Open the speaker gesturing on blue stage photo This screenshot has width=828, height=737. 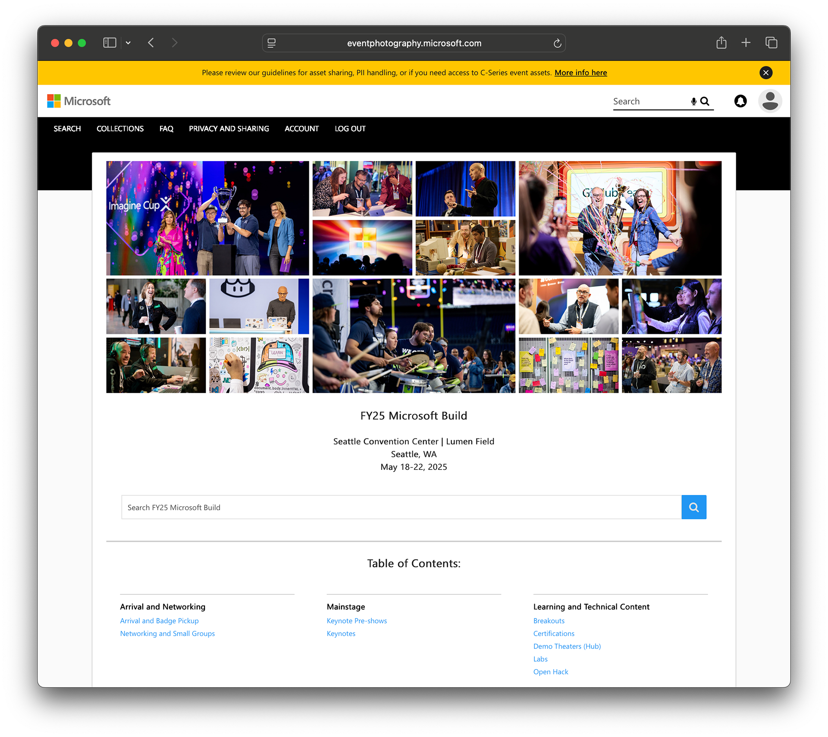pos(465,189)
